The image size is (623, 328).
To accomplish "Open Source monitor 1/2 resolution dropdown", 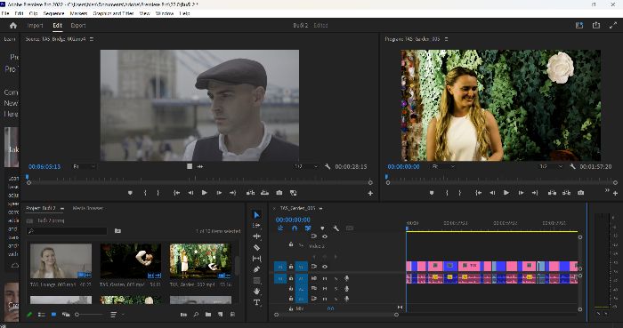I will (306, 166).
